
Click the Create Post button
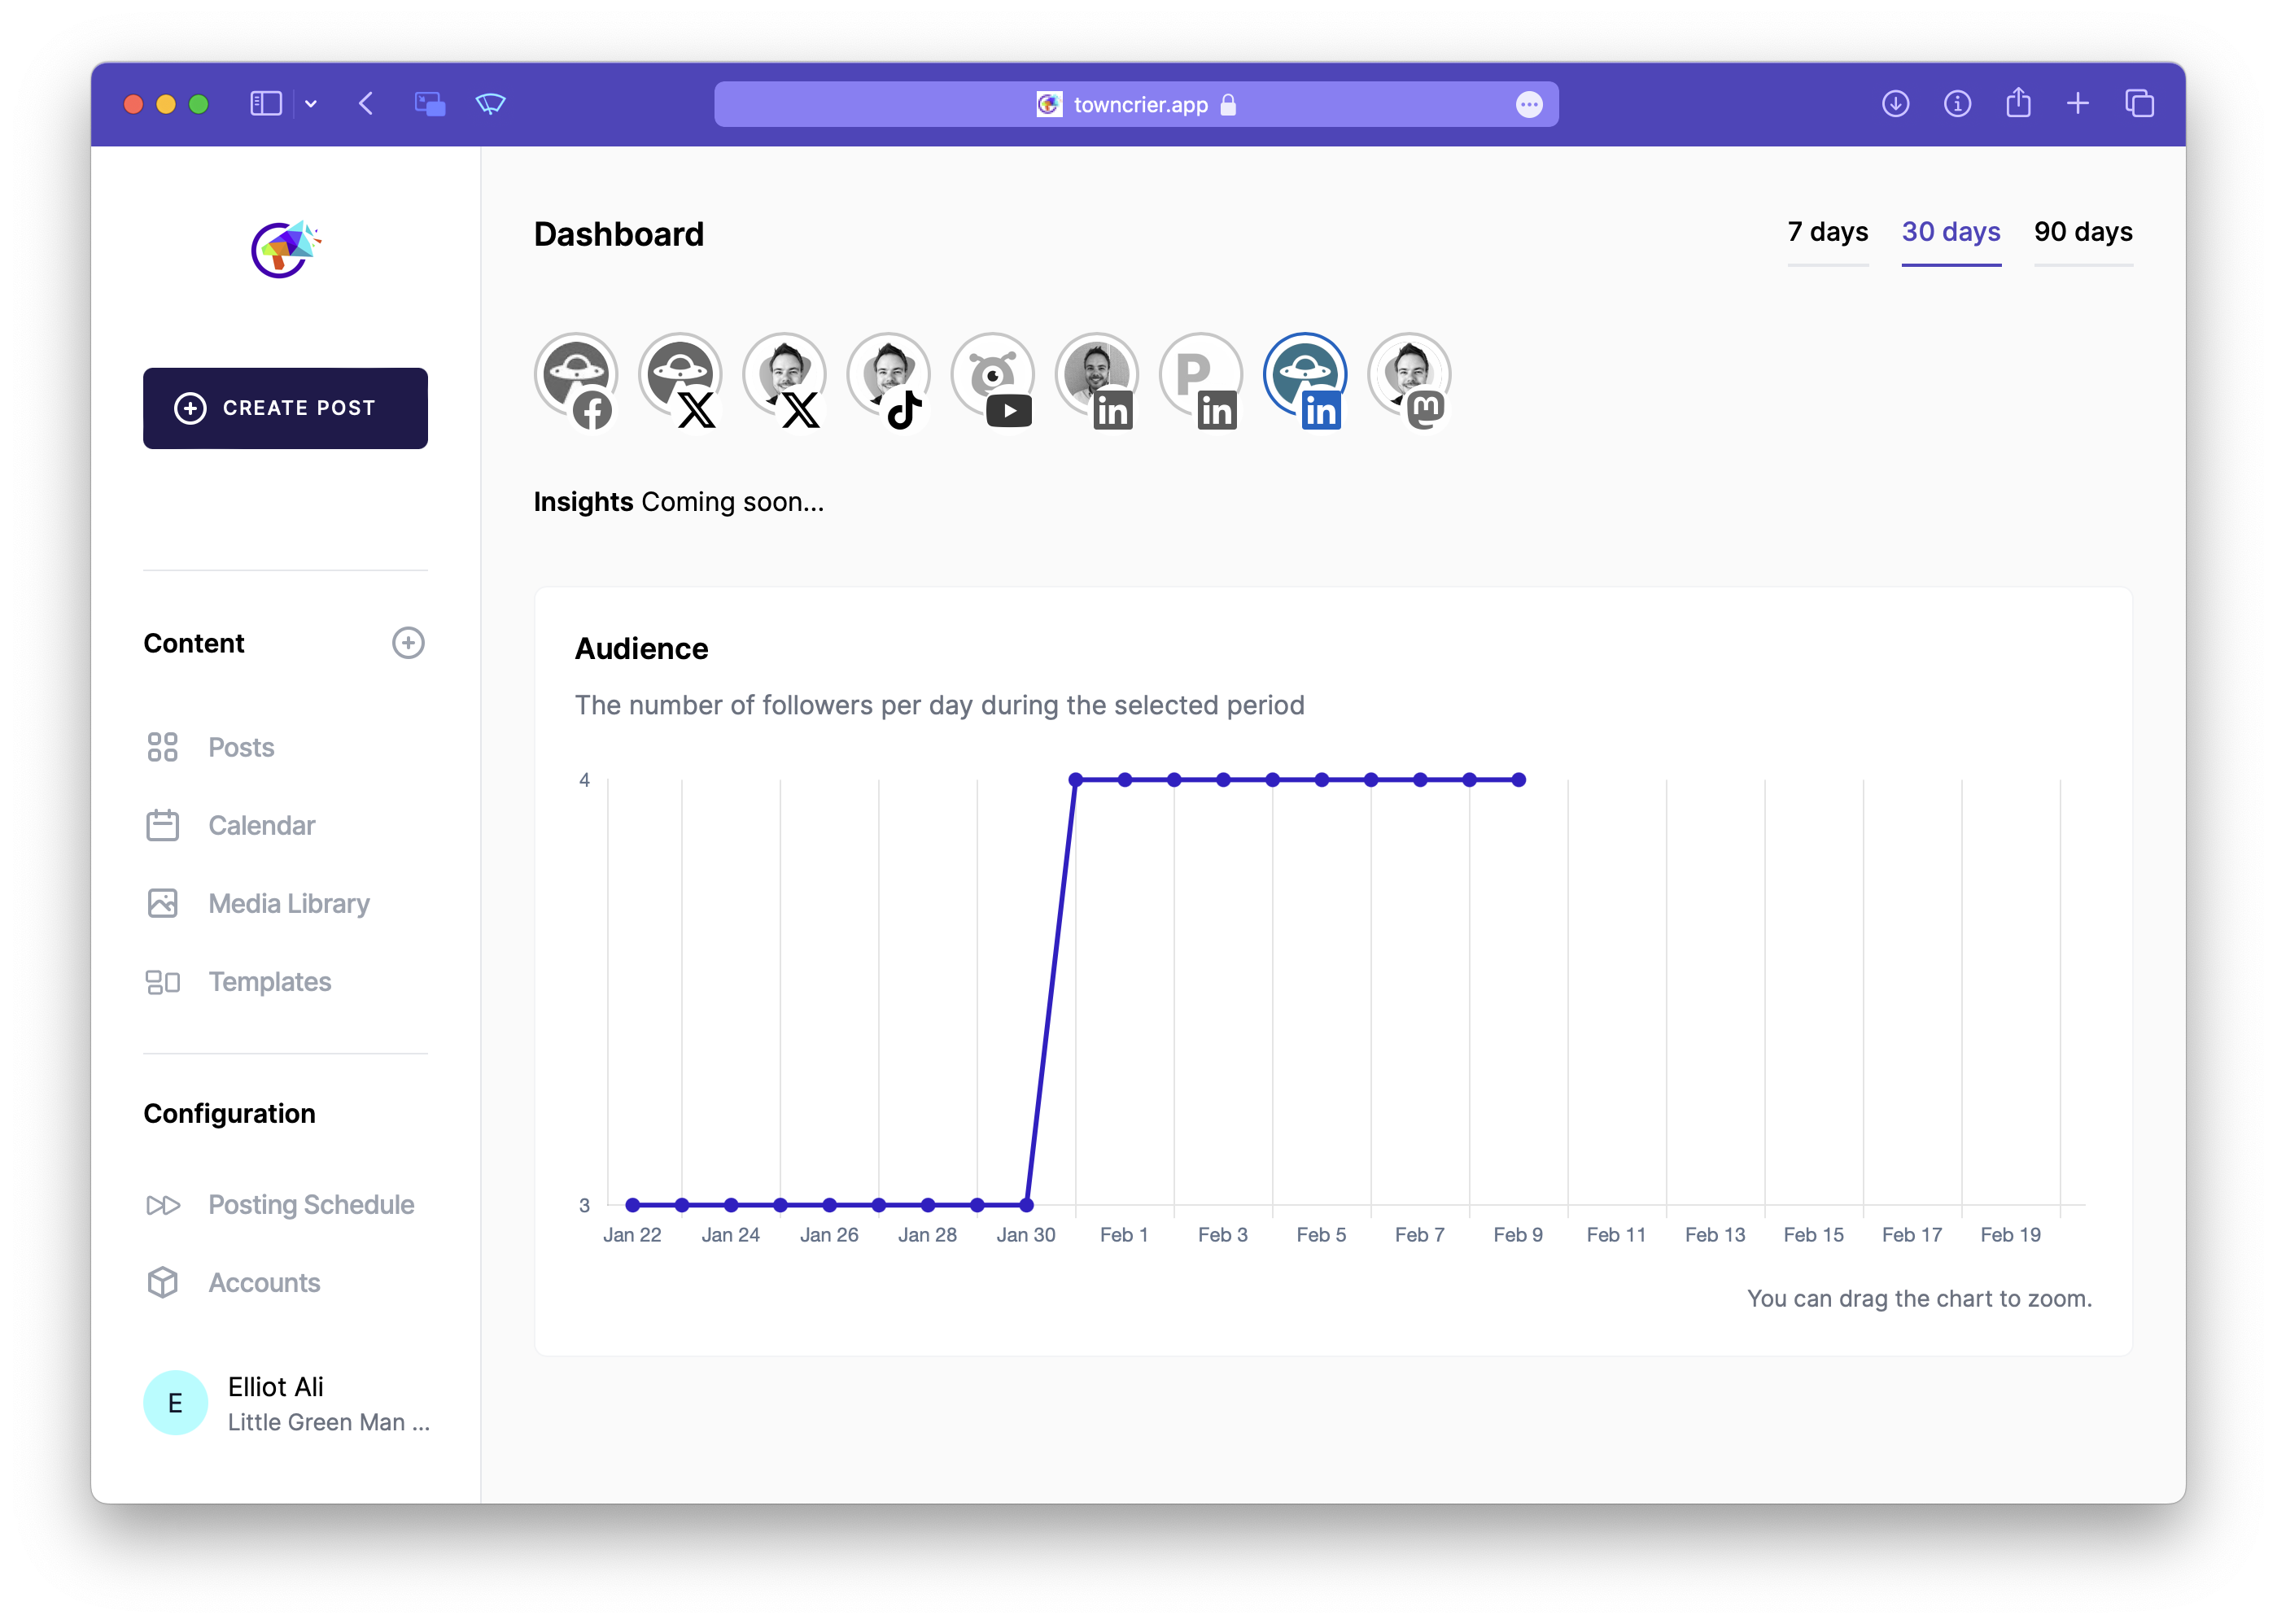click(x=285, y=408)
